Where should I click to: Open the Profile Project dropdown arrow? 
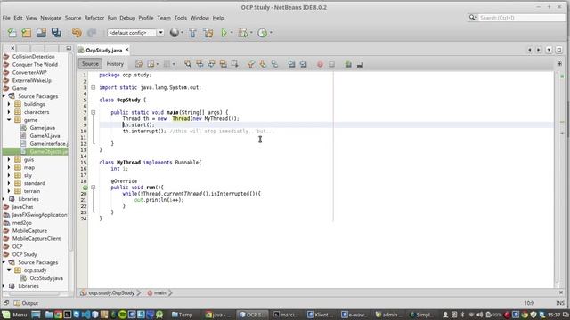click(271, 33)
